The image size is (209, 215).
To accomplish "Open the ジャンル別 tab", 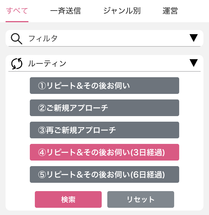I will tap(122, 11).
